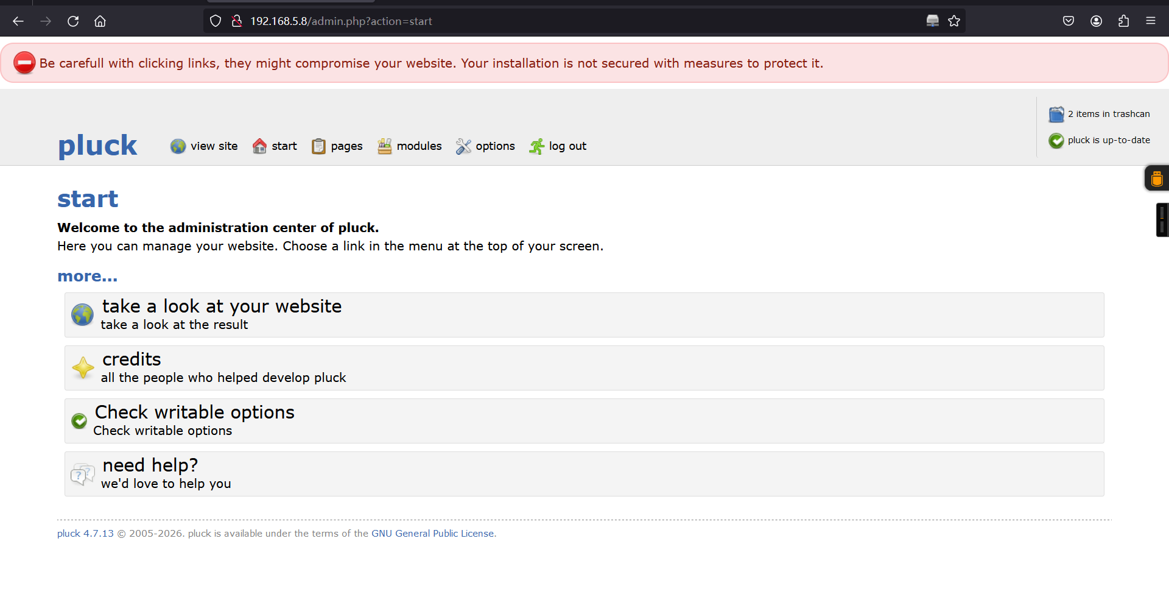Click 'we'd love to help you' text
Viewport: 1169px width, 597px height.
[x=166, y=484]
